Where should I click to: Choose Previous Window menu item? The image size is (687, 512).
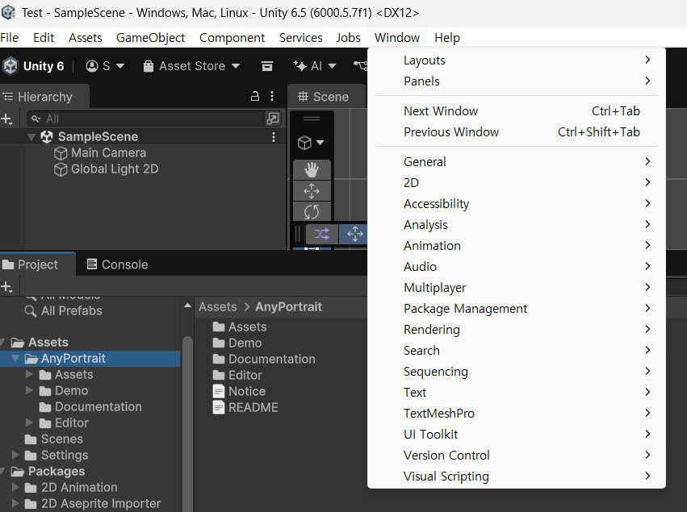point(517,132)
